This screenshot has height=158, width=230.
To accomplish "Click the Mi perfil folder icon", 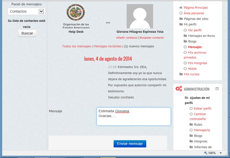I will [x=181, y=24].
